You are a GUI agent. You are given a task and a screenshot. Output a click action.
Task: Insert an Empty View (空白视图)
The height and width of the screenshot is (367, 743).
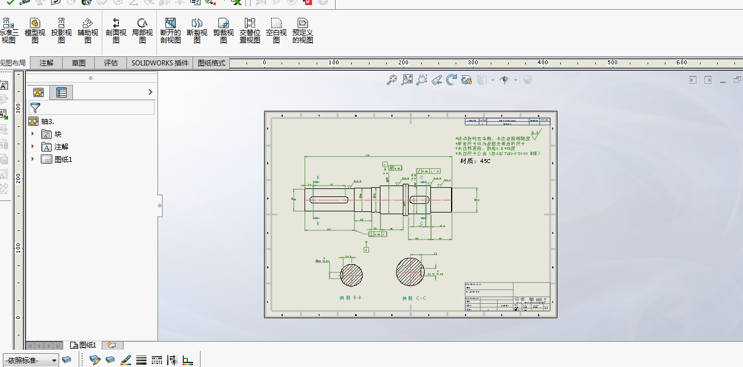tap(276, 30)
